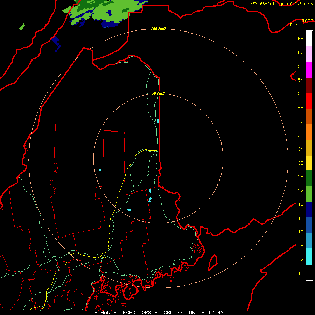Click the "[K FT]" units label
Image resolution: width=315 pixels, height=315 pixels.
coord(296,24)
